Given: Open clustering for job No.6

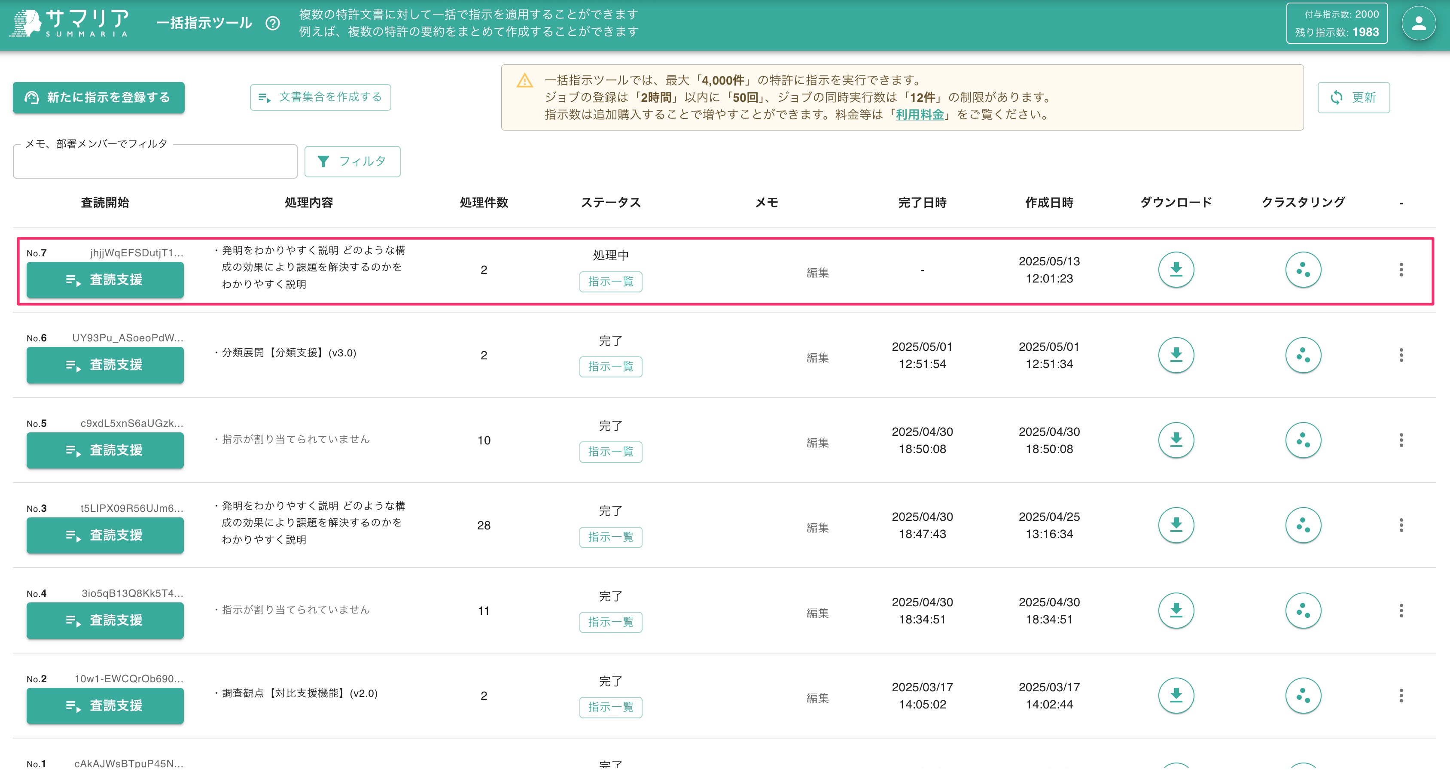Looking at the screenshot, I should [x=1303, y=355].
